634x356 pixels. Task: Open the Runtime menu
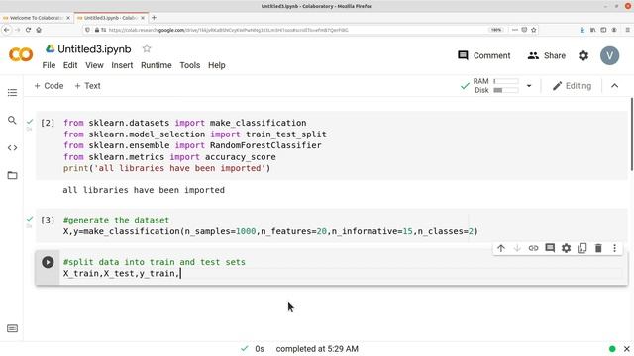pyautogui.click(x=157, y=65)
